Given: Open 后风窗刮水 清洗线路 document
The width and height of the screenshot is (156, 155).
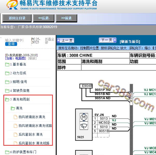Looking at the screenshot, I should click(34, 143).
